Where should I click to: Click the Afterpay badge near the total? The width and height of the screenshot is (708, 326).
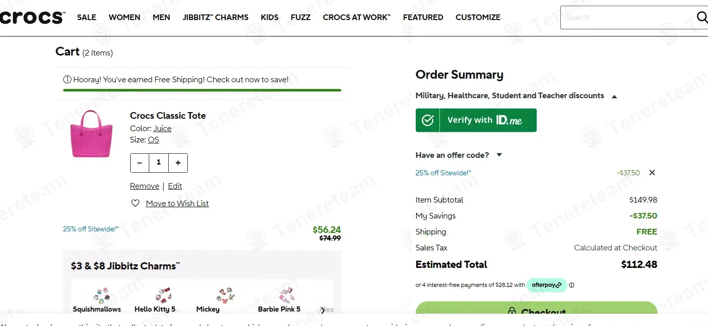[547, 285]
